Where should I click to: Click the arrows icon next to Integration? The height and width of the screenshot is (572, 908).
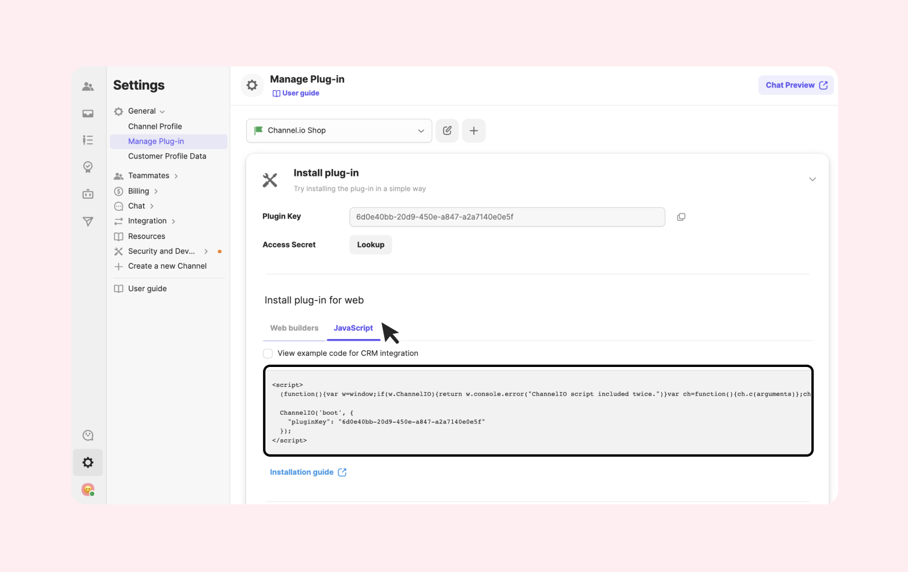point(119,221)
